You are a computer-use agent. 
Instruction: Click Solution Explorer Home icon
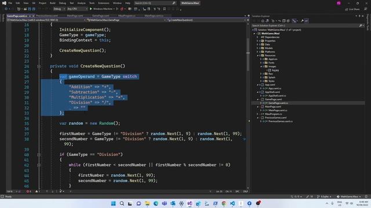point(263,21)
